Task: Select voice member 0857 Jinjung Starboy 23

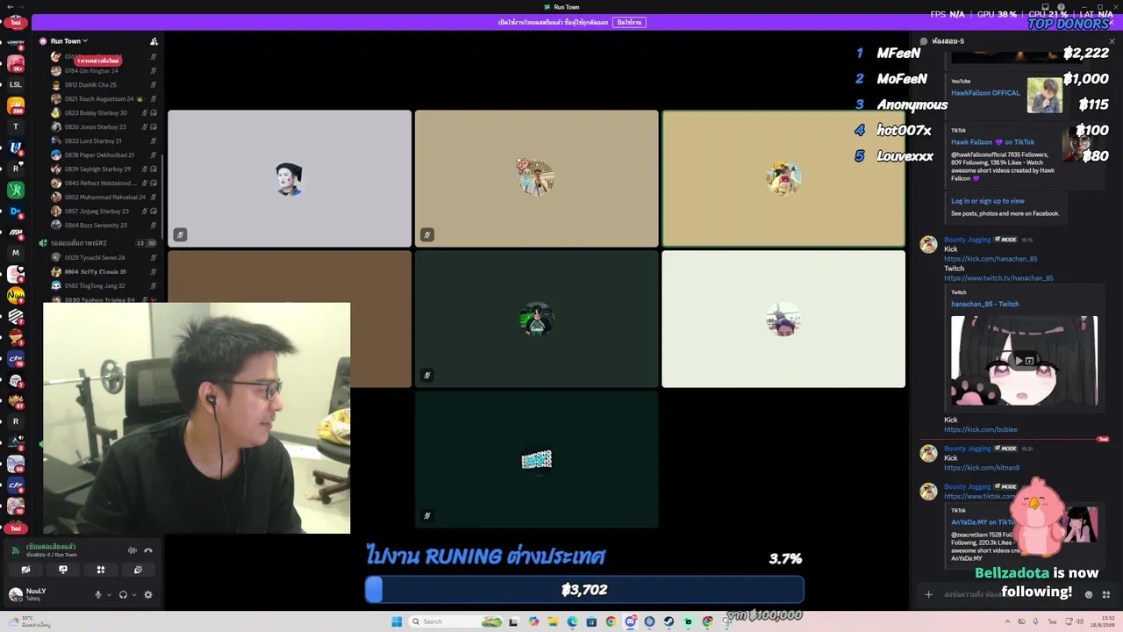Action: pyautogui.click(x=103, y=212)
